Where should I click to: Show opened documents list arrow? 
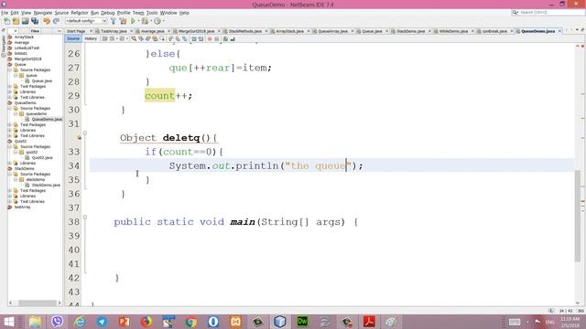[577, 31]
